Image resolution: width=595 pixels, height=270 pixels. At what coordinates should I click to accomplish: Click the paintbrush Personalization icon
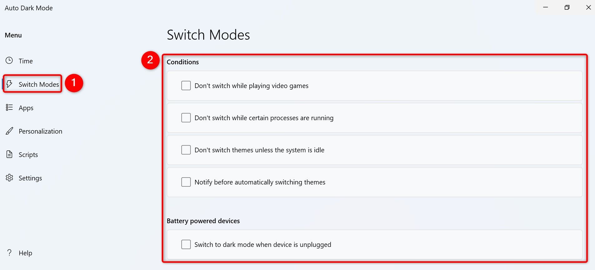pyautogui.click(x=9, y=131)
